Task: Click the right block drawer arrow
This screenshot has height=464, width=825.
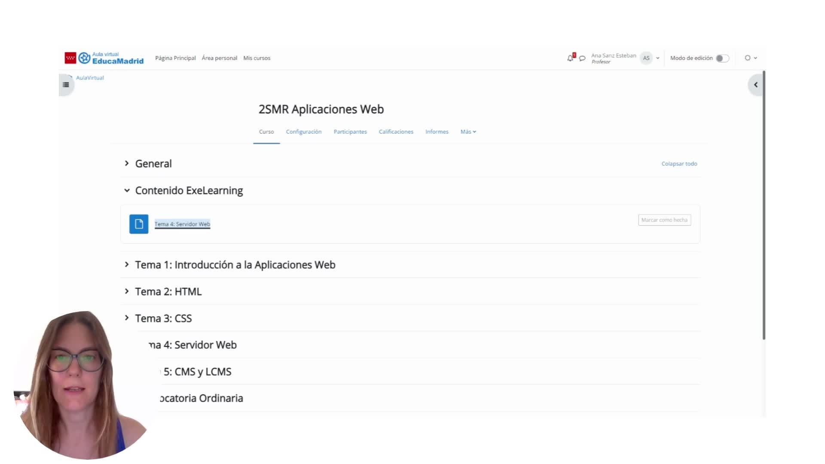Action: (755, 85)
